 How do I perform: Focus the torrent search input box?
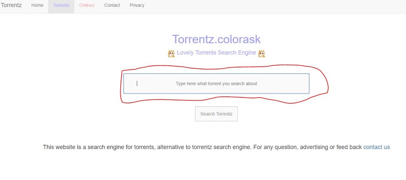[216, 83]
